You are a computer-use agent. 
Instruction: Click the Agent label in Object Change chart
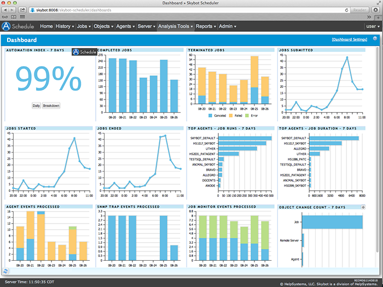point(295,259)
